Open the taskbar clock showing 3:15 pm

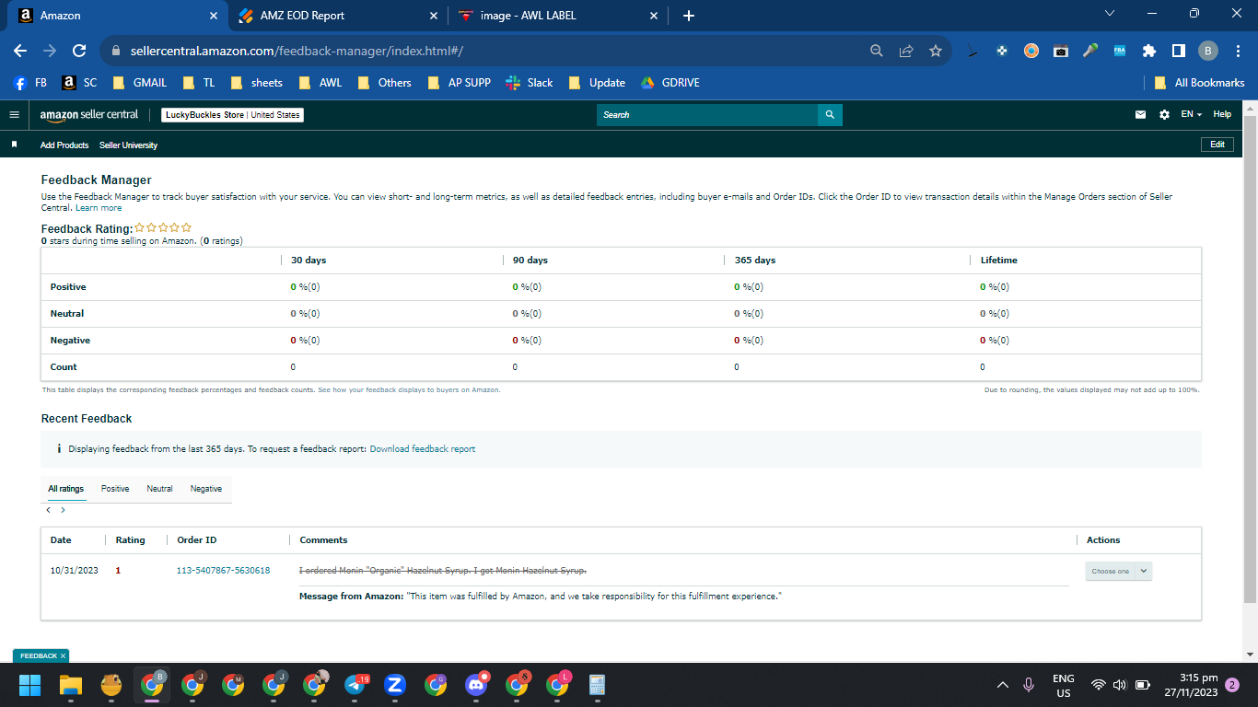pyautogui.click(x=1191, y=685)
